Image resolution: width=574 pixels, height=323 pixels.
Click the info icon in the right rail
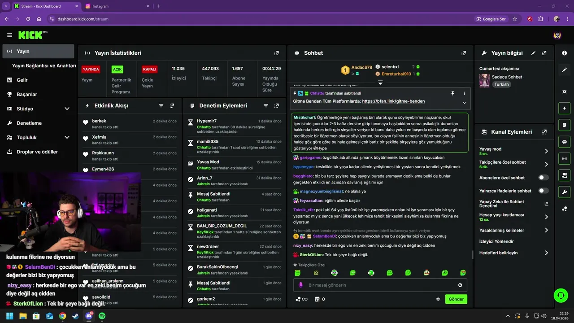click(x=564, y=53)
